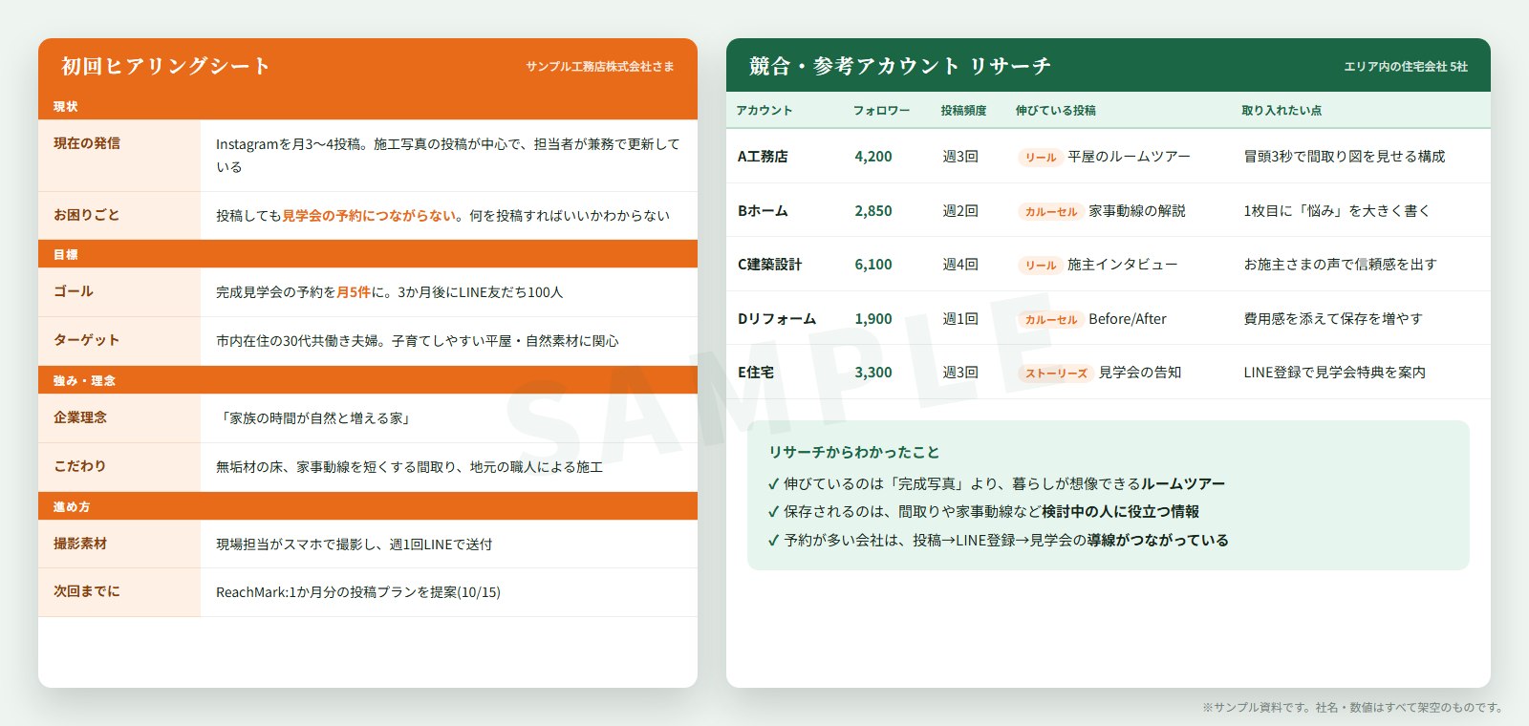The width and height of the screenshot is (1529, 726).
Task: Select the Dリフォーム account cell
Action: [776, 319]
